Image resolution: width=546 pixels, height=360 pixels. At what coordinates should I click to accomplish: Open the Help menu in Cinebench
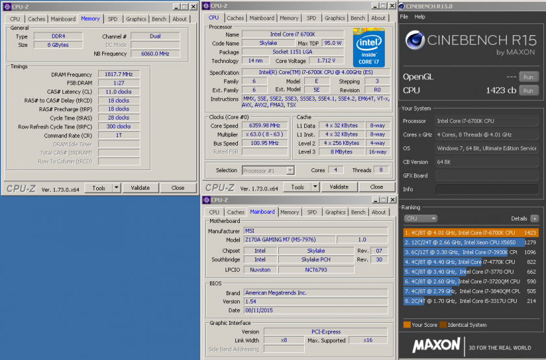420,17
